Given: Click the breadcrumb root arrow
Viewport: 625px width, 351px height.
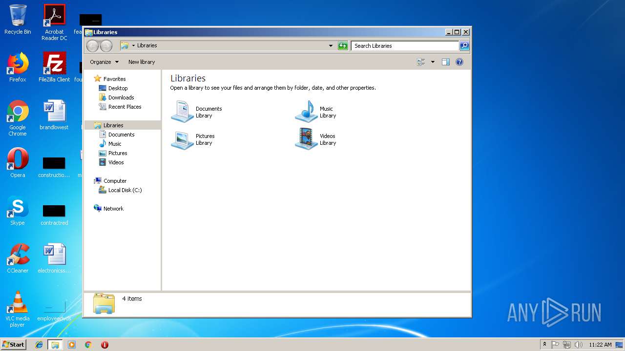Looking at the screenshot, I should coord(133,46).
